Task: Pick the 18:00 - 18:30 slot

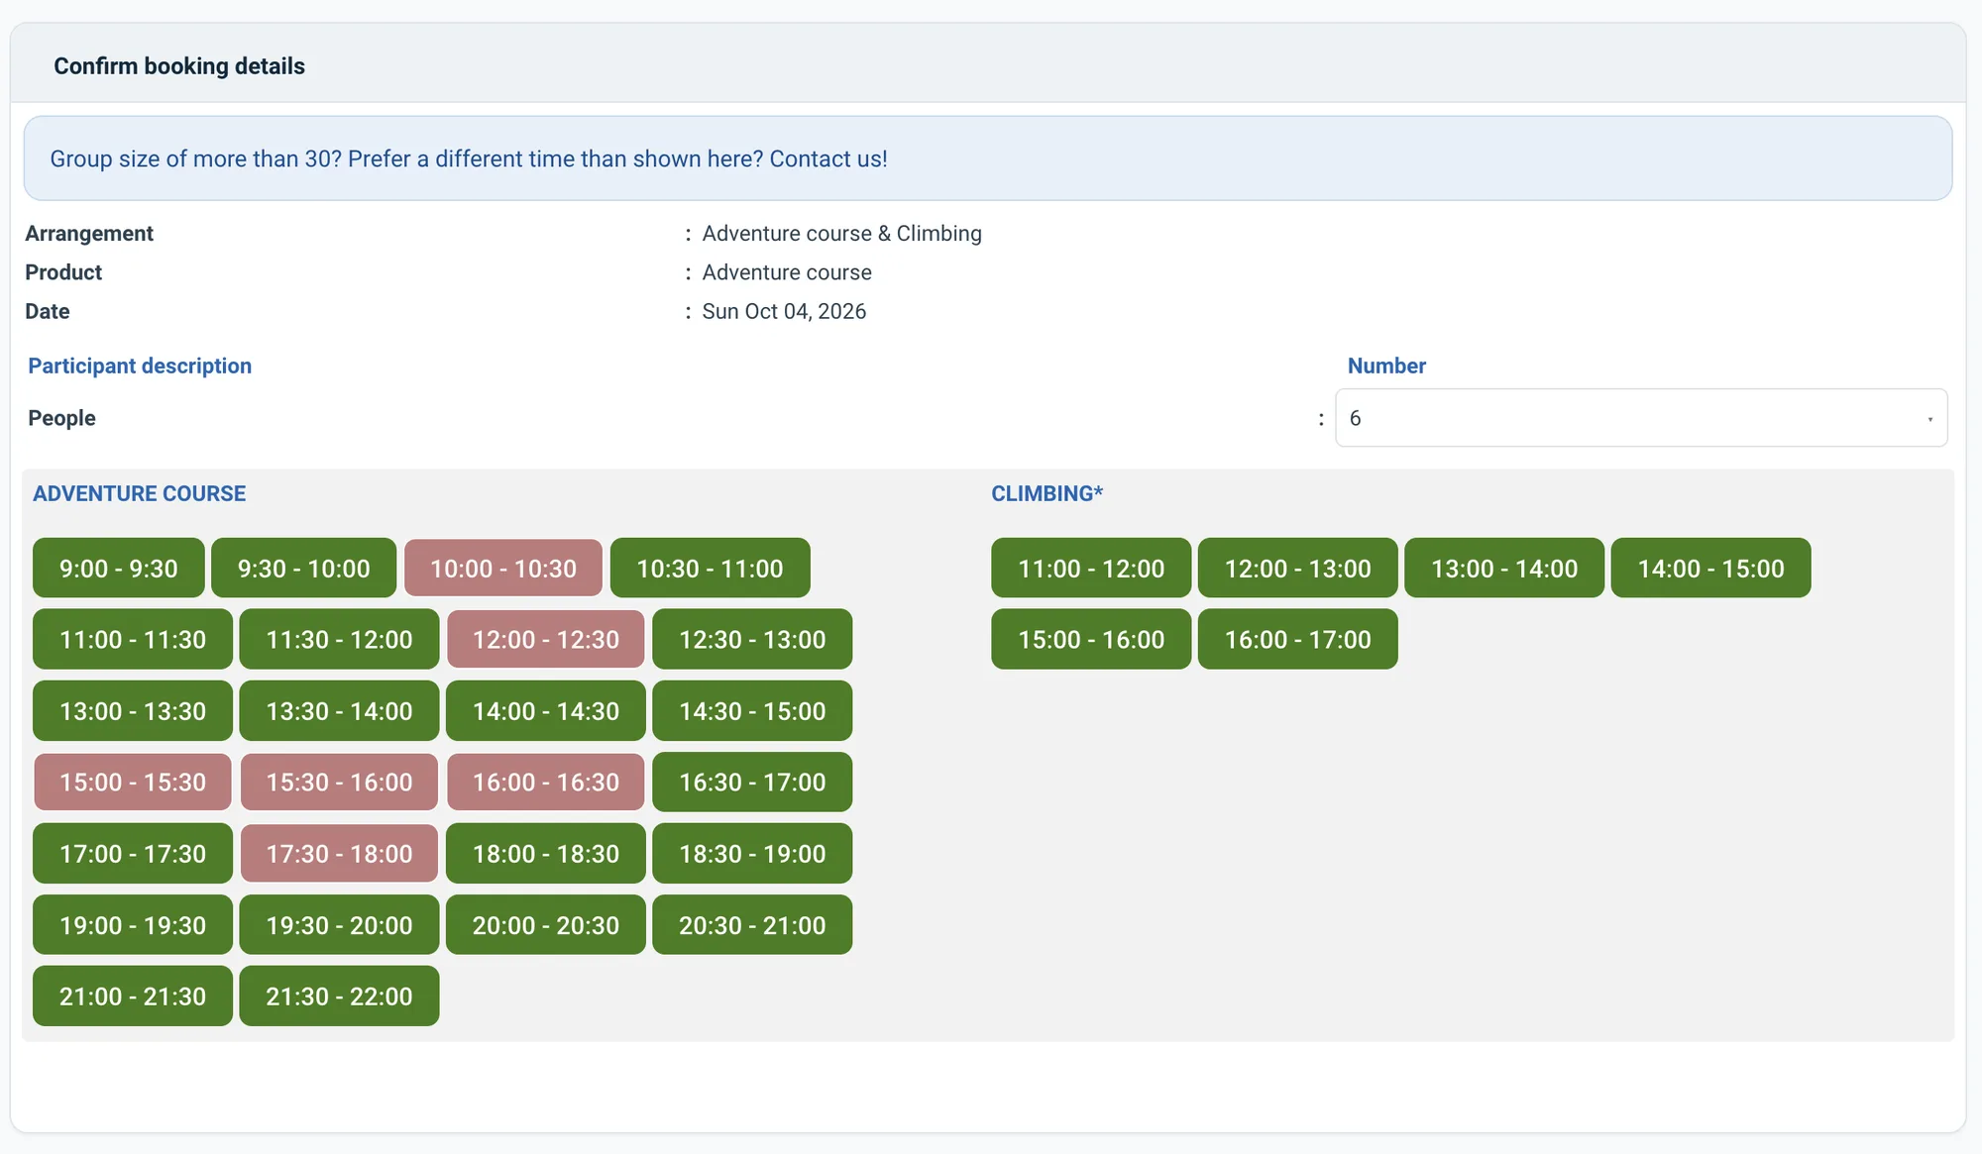Action: (x=546, y=854)
